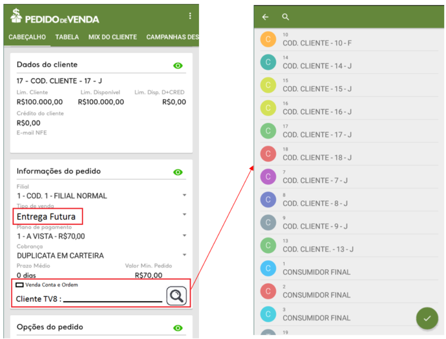The height and width of the screenshot is (339, 446).
Task: Select Entrega Futura sale type value
Action: coord(46,217)
